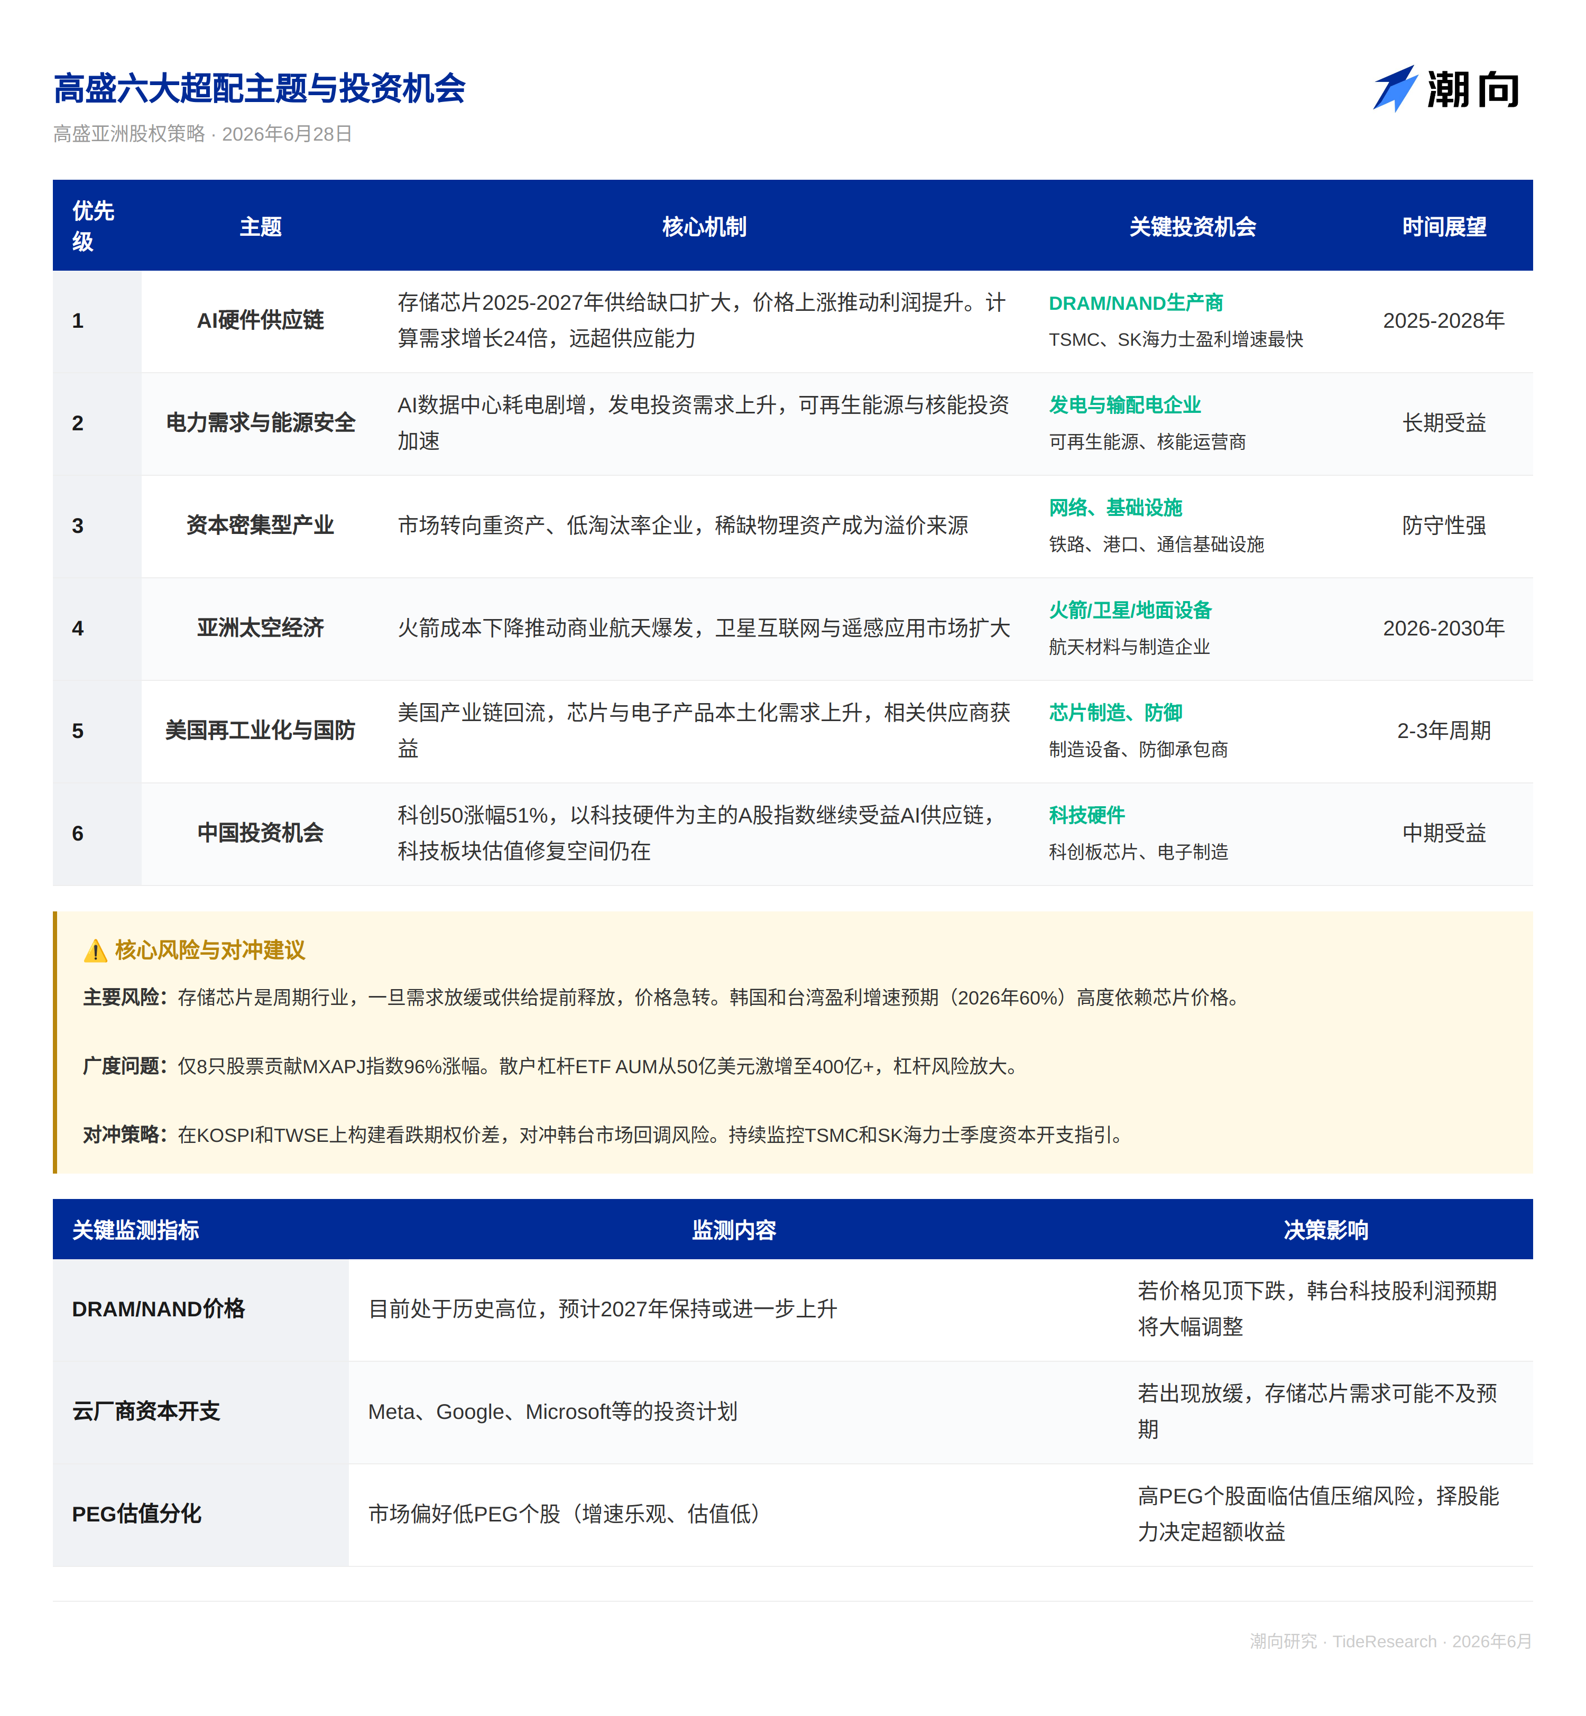Click the 长期受益 time outlook cell
Image resolution: width=1586 pixels, height=1716 pixels.
(1444, 423)
